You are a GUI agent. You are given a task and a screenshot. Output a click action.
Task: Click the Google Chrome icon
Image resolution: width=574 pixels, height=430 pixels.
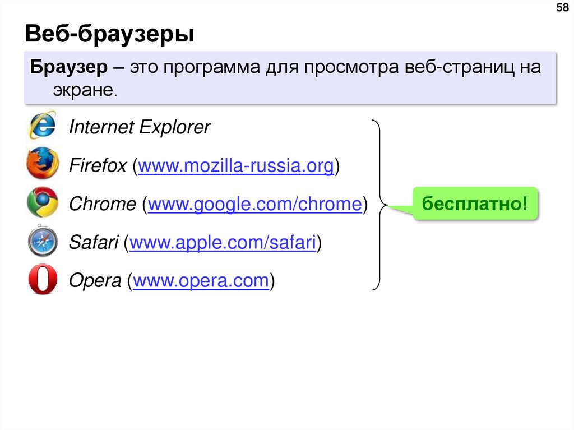42,202
